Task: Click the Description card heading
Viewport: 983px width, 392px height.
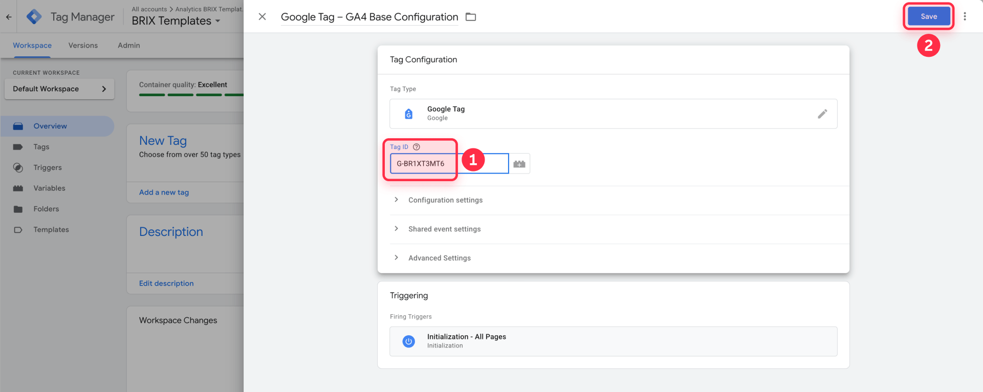Action: [171, 232]
